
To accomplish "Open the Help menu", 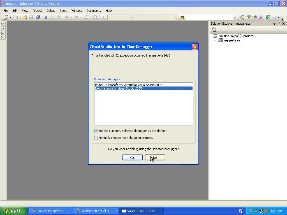I will pos(108,11).
